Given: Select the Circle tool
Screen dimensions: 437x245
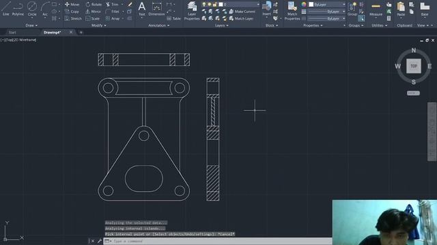Looking at the screenshot, I should [x=32, y=8].
